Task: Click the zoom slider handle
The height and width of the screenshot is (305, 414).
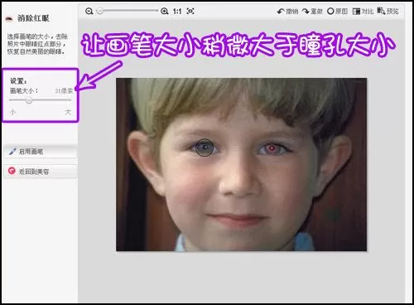Action: 100,11
